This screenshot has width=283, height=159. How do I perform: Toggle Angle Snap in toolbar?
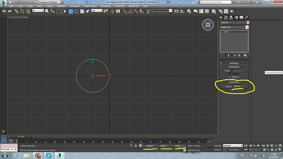pos(131,11)
